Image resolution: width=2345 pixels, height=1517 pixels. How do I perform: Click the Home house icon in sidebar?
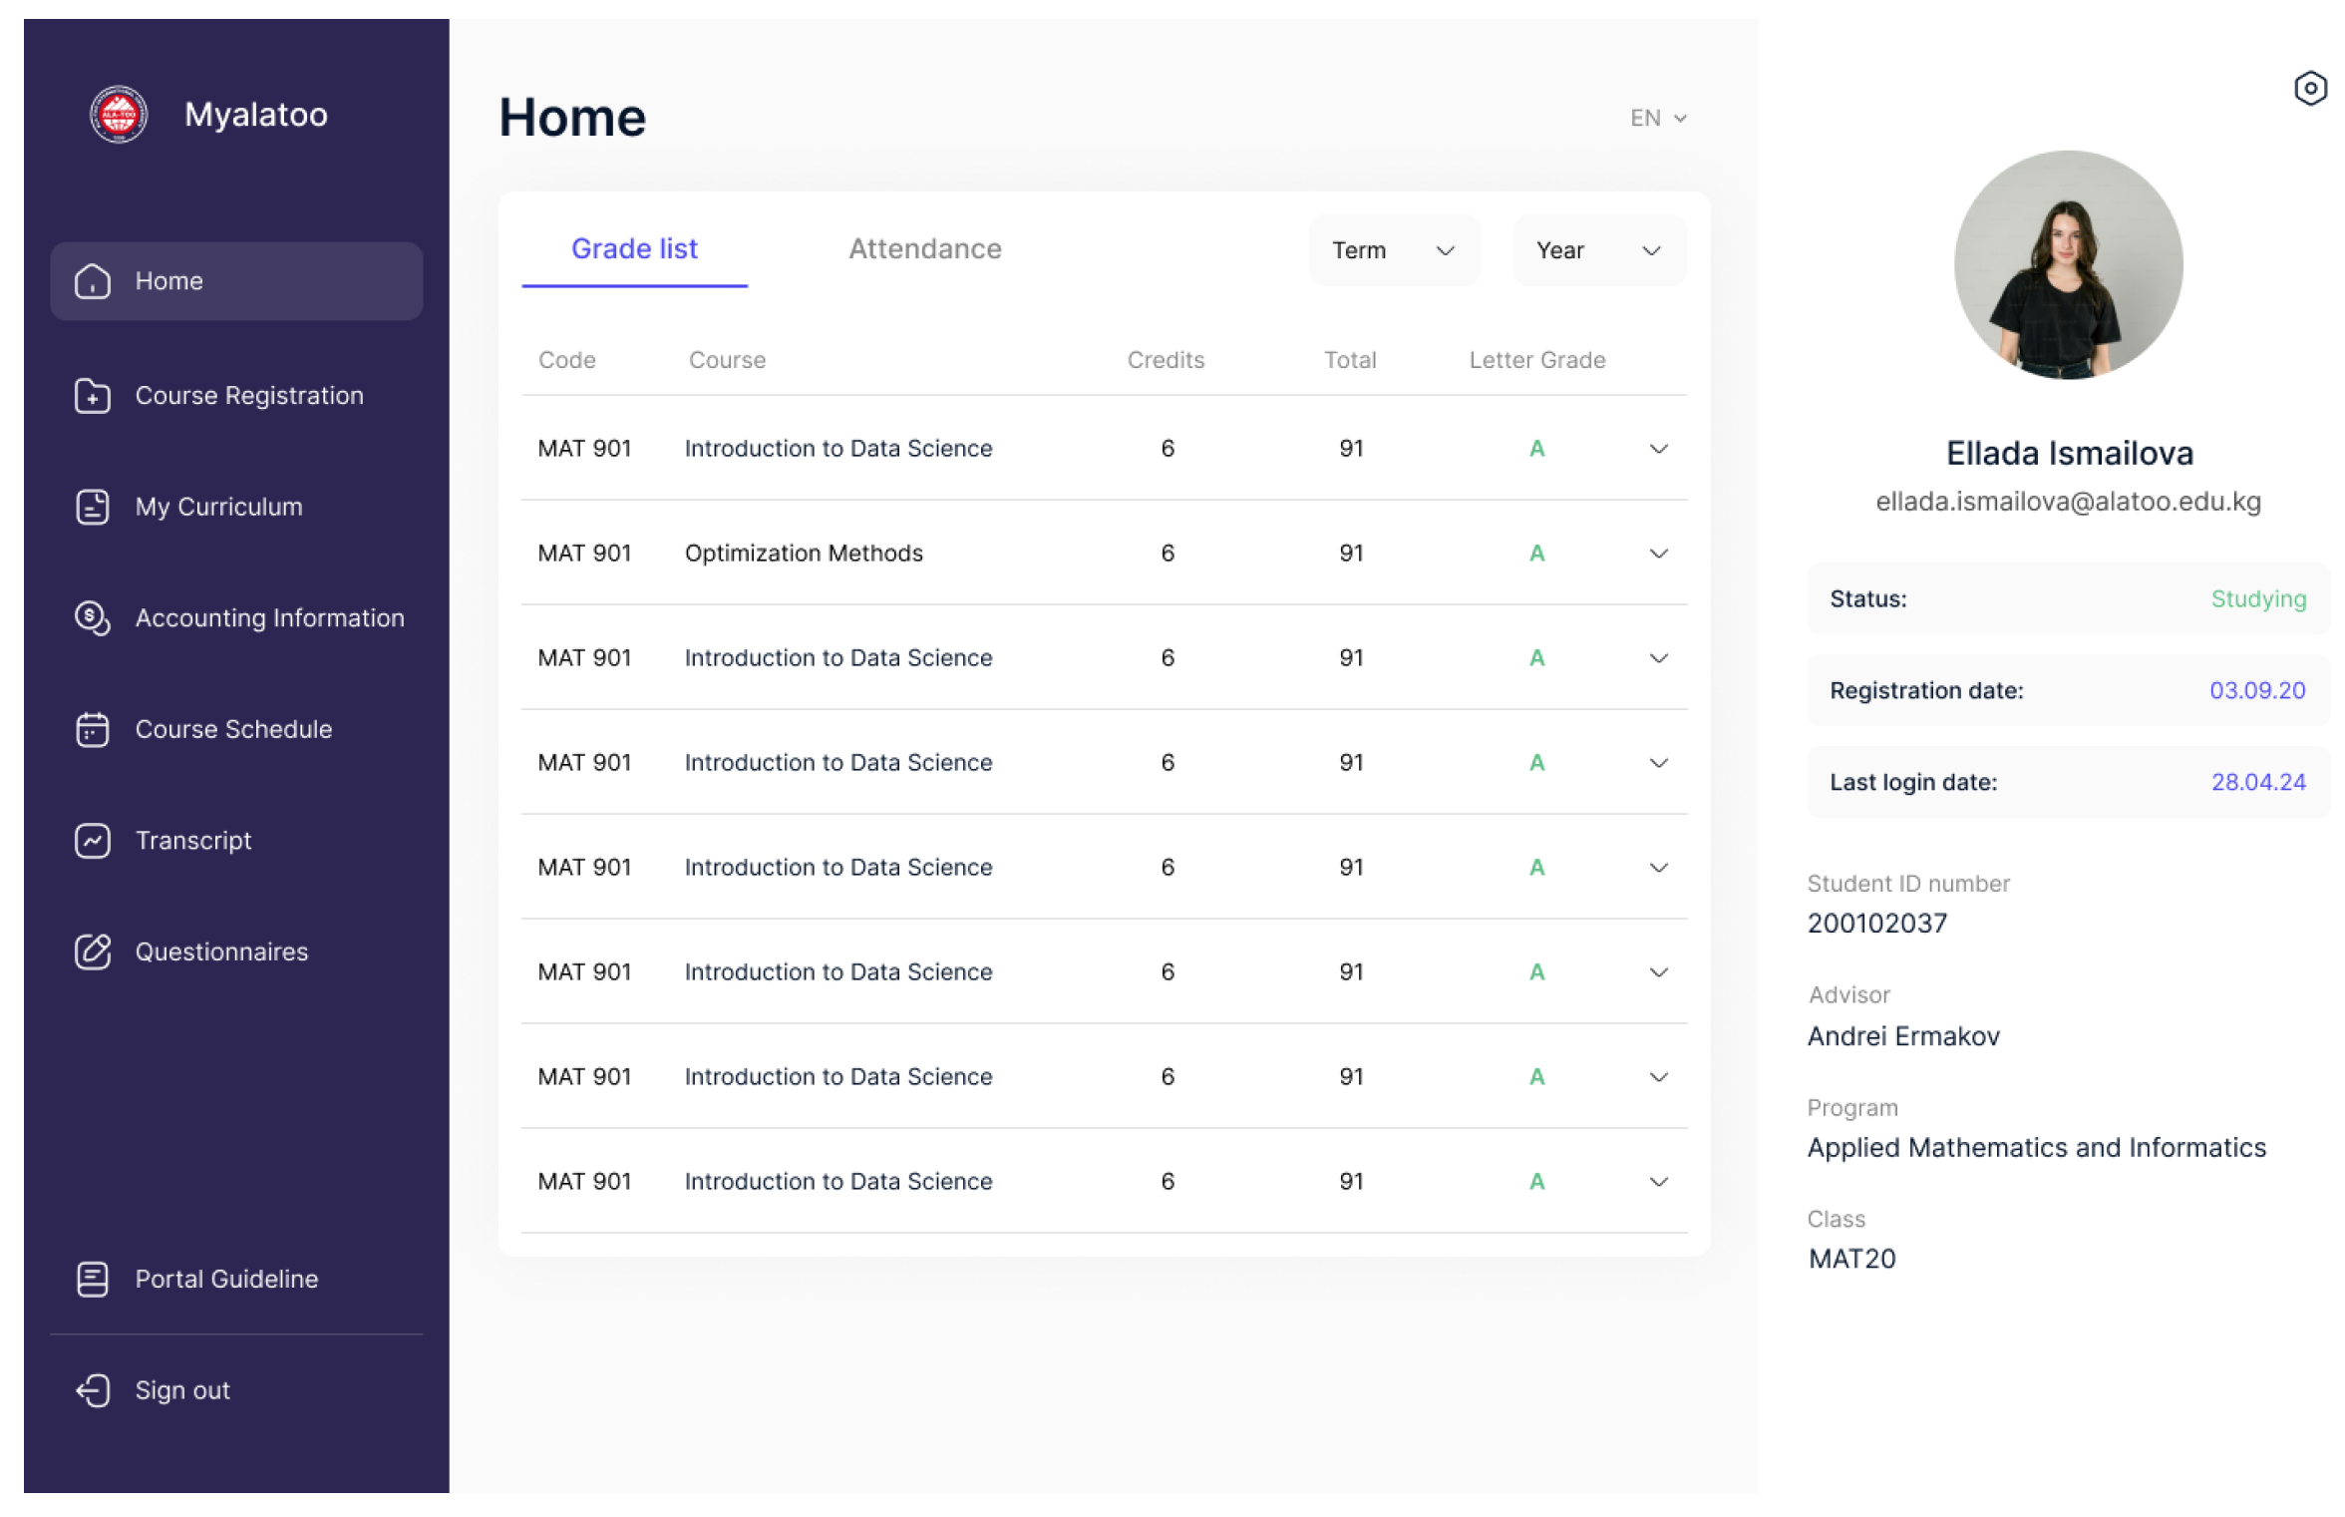click(x=93, y=281)
